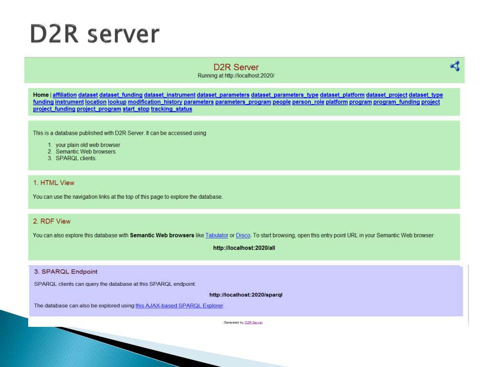Browse the location link
Screen dimensions: 489x367
click(x=96, y=102)
